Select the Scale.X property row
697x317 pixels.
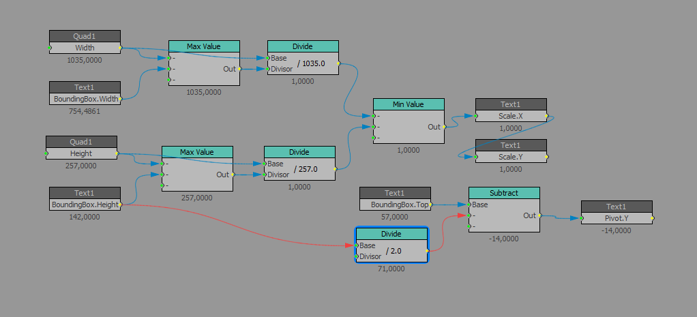click(x=511, y=116)
